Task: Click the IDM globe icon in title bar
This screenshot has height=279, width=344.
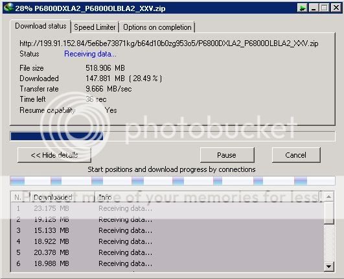Action: point(8,7)
